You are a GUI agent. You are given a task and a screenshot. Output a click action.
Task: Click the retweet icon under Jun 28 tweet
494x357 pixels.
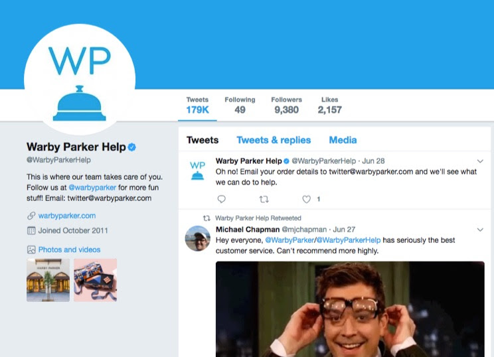click(x=264, y=199)
